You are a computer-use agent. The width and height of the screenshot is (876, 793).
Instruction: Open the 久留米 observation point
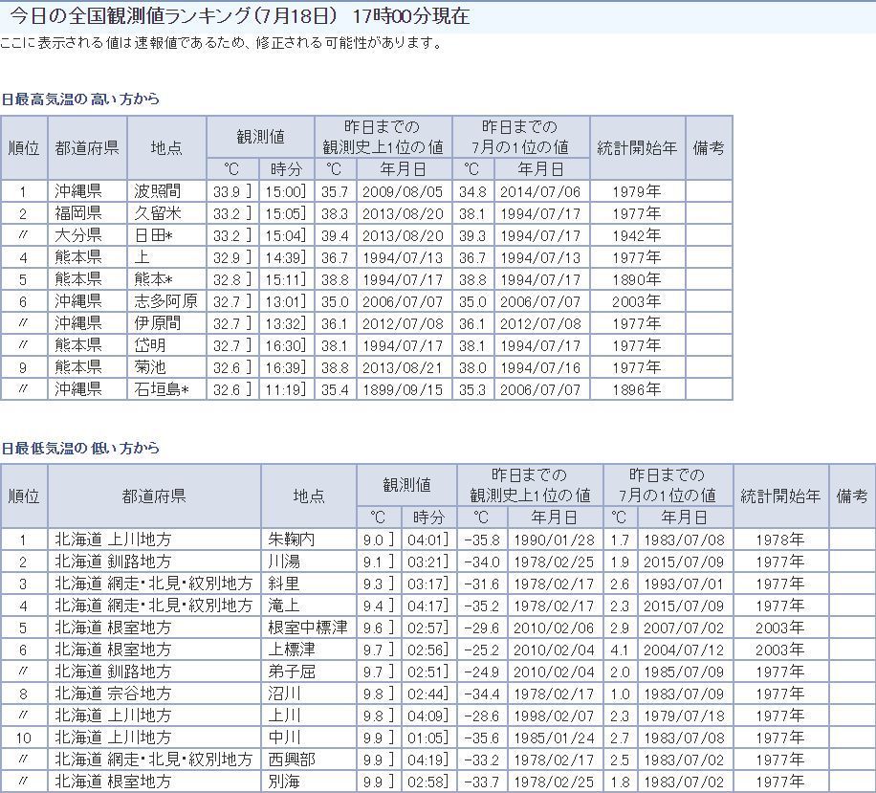point(158,213)
